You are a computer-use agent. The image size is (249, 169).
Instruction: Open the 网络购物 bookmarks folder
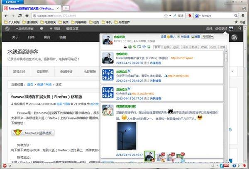point(78,22)
